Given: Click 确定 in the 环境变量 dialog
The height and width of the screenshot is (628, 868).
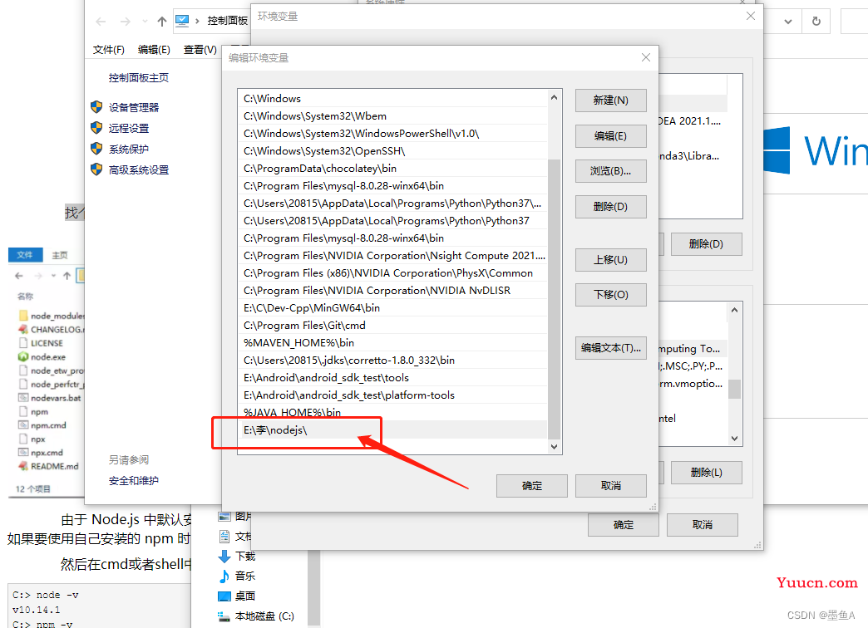Looking at the screenshot, I should pos(624,524).
